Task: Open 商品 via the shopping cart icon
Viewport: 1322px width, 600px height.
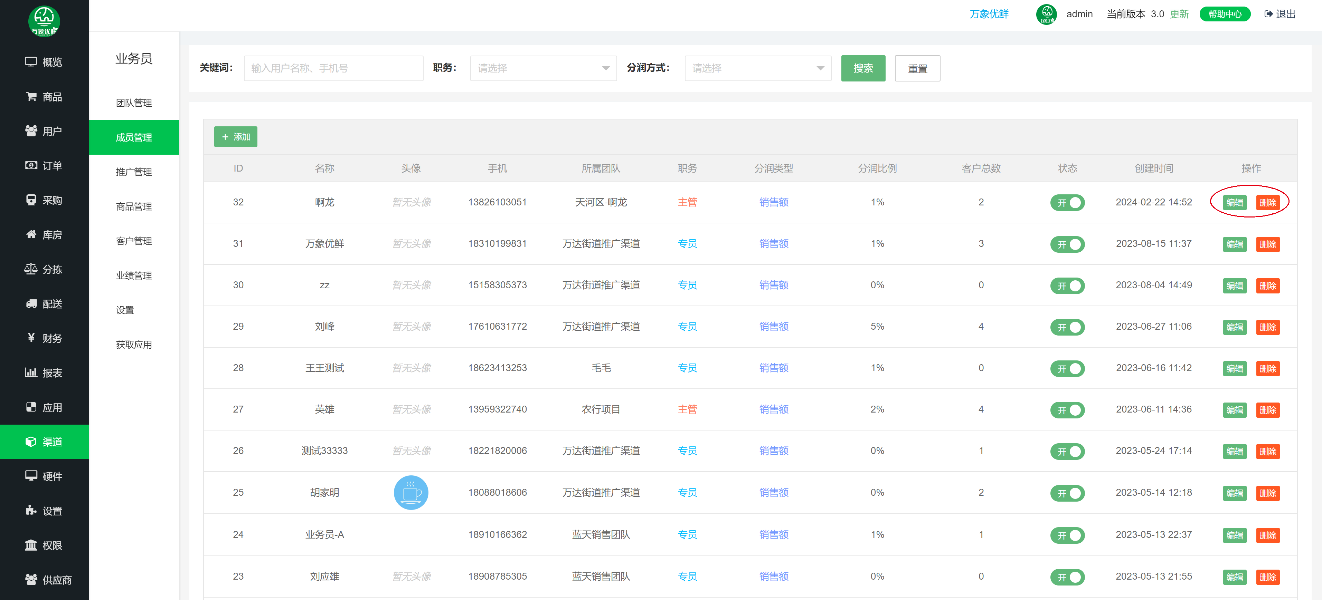Action: 31,96
